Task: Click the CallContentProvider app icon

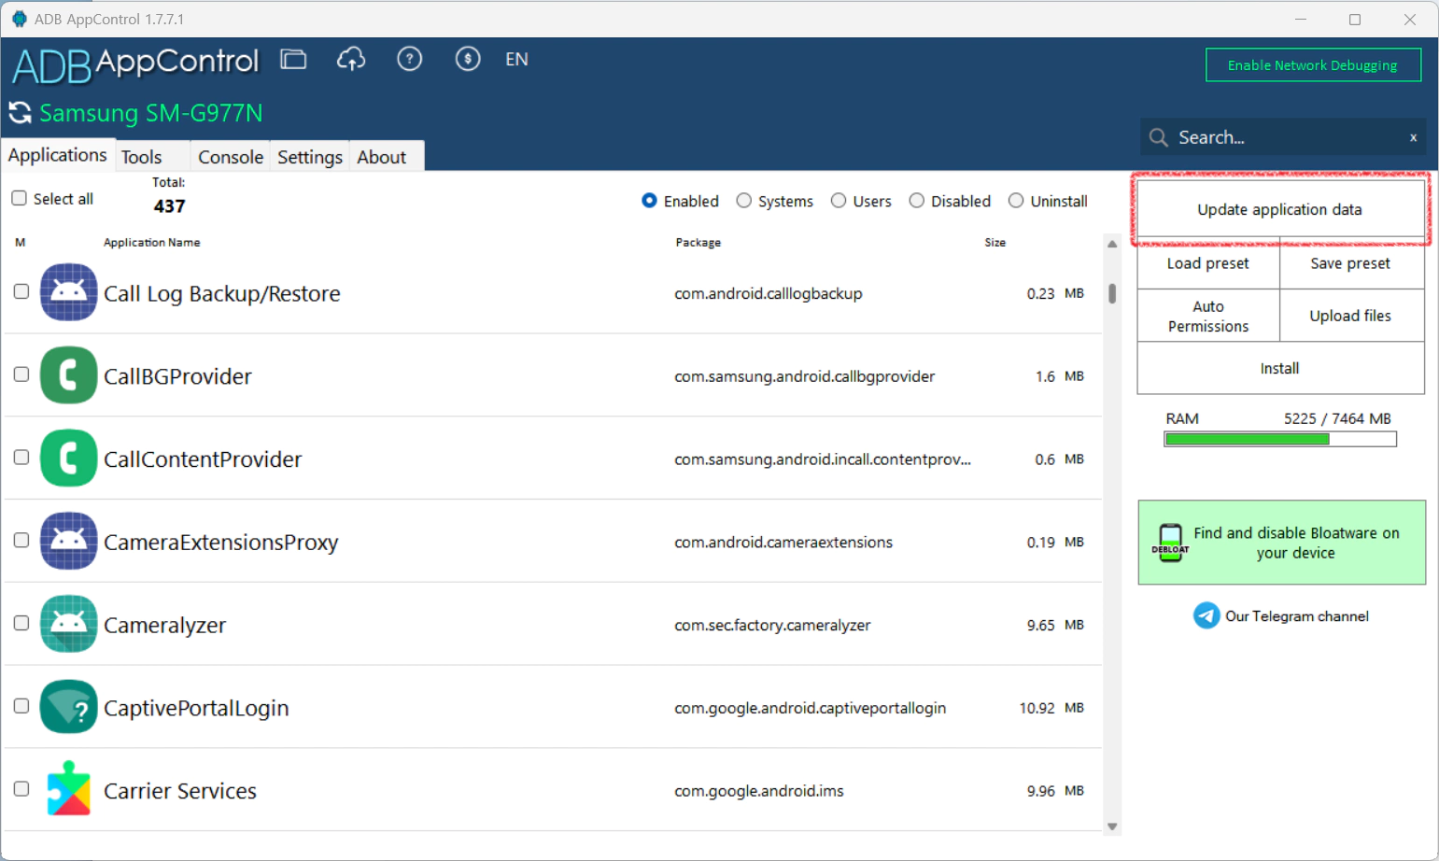Action: 68,459
